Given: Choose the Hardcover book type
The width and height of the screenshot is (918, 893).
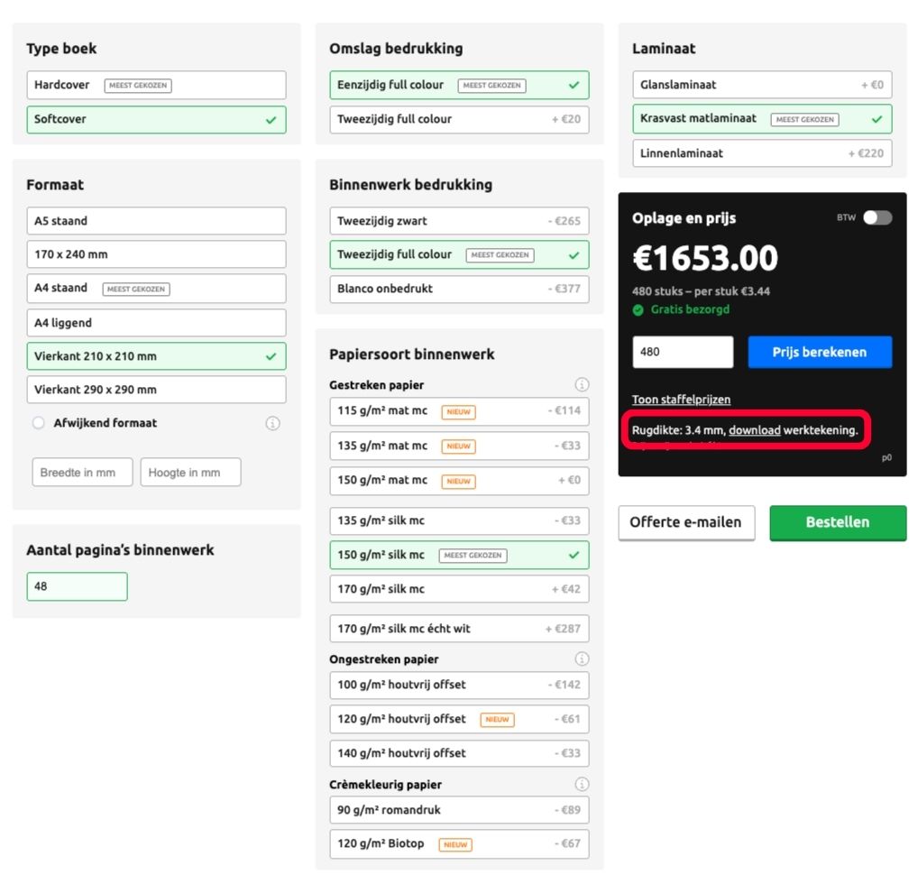Looking at the screenshot, I should (156, 85).
